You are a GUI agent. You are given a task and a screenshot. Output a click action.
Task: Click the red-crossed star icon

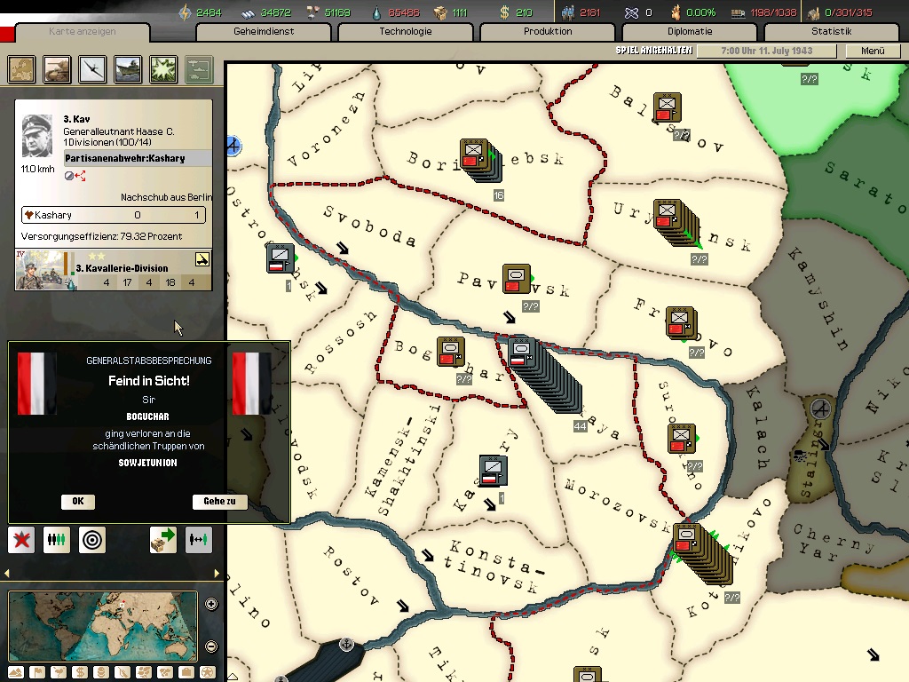click(21, 540)
